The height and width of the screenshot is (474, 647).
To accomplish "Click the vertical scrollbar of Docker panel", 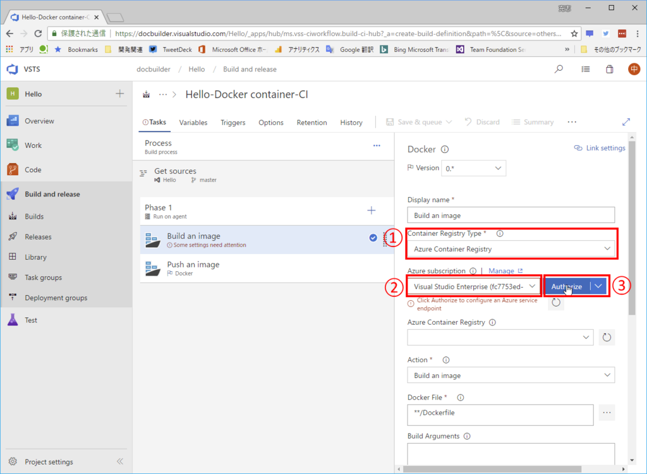I will point(632,228).
